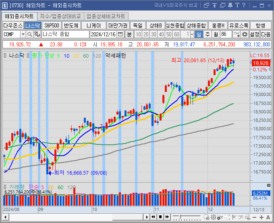This screenshot has width=274, height=223.
Task: Click the numbered 1 screen icon in title bar
Action: (5, 6)
